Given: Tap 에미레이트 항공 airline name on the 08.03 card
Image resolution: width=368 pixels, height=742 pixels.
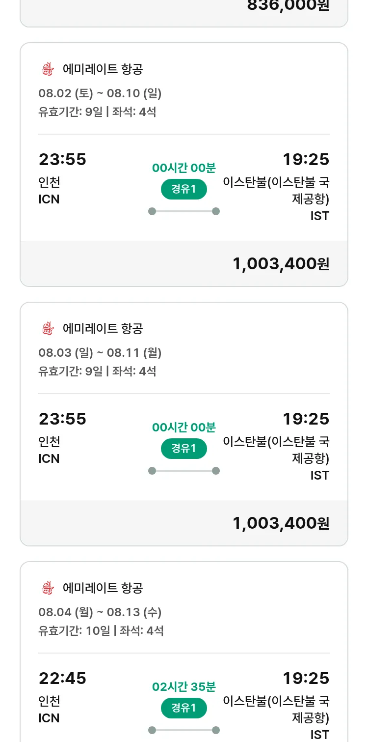Looking at the screenshot, I should pyautogui.click(x=103, y=329).
